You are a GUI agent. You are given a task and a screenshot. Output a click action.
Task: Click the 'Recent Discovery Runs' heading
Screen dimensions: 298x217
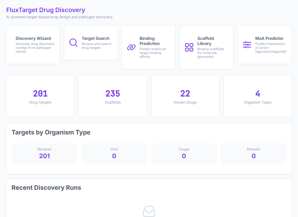46,188
